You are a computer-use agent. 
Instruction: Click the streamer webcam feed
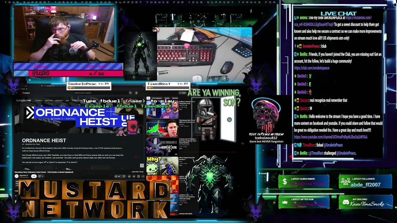[64, 33]
